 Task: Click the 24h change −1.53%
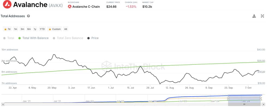point(131,7)
